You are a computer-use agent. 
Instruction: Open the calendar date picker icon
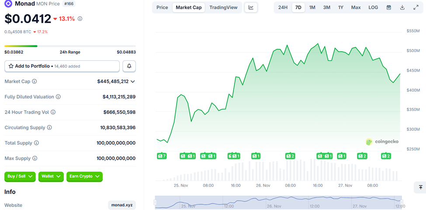tap(389, 7)
